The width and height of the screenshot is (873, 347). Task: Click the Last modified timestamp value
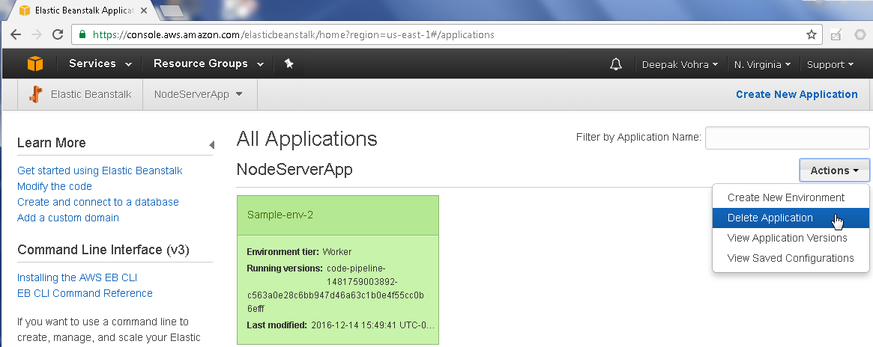click(373, 325)
